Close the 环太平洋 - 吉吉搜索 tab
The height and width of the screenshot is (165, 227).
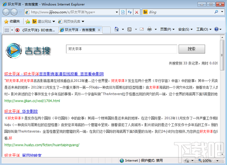click(x=99, y=30)
